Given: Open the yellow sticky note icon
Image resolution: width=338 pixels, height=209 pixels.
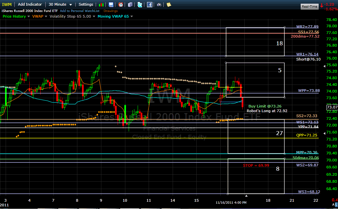Looking at the screenshot, I should pyautogui.click(x=169, y=5).
